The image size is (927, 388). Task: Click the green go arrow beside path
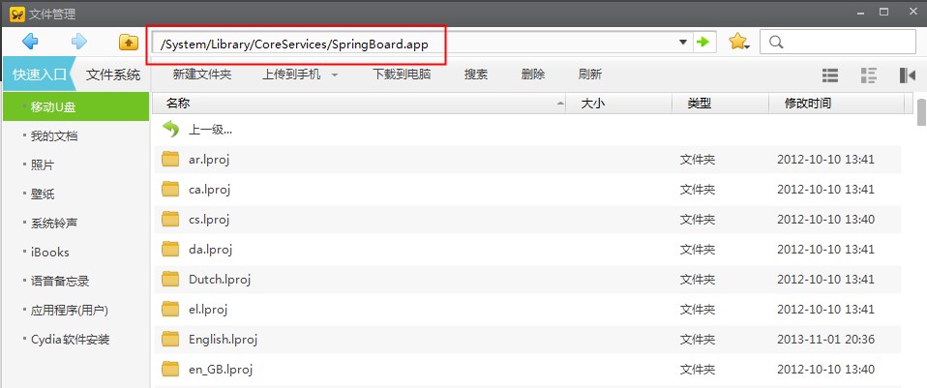(x=703, y=42)
